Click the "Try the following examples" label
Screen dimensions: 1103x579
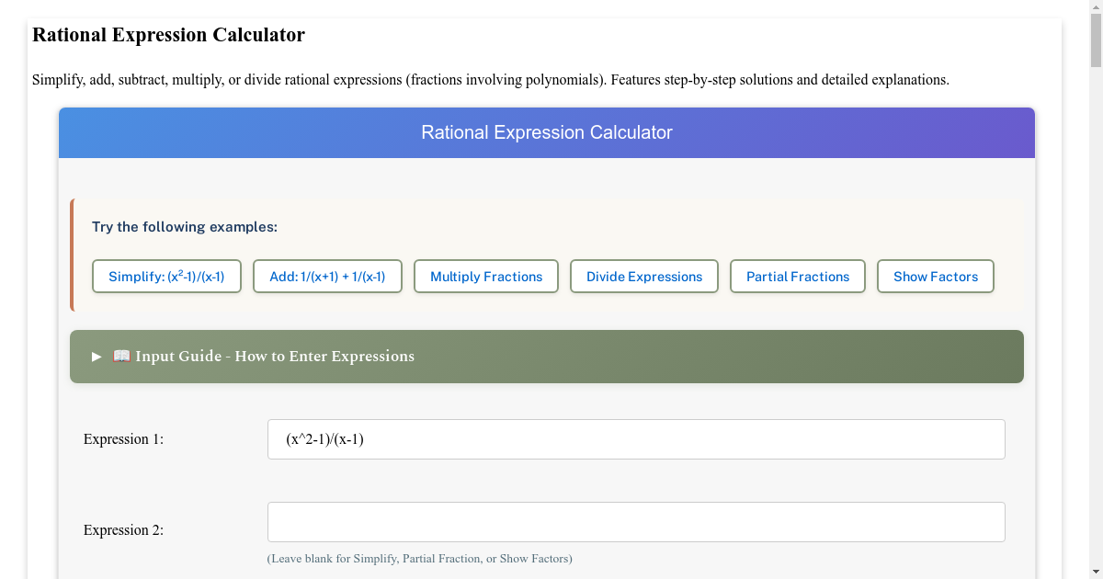pos(184,226)
